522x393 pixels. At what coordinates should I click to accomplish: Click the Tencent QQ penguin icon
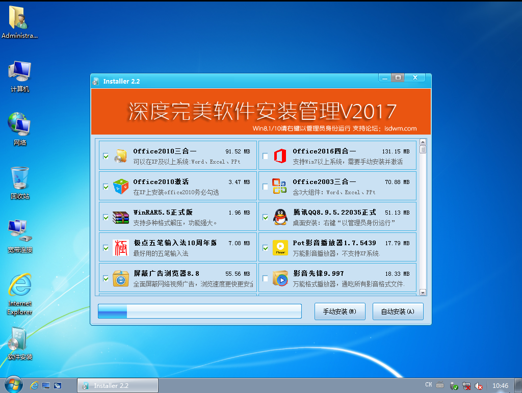coord(280,217)
